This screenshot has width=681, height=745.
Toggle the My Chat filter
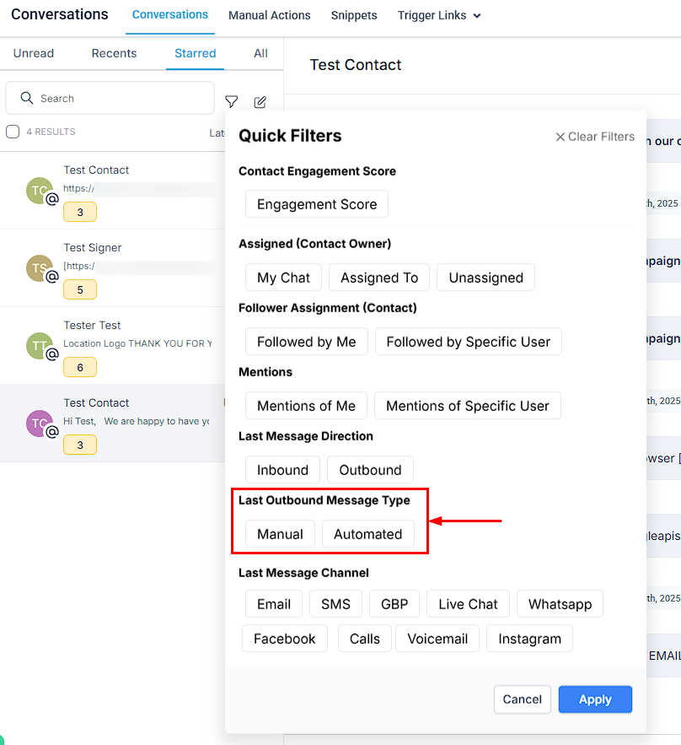point(283,278)
